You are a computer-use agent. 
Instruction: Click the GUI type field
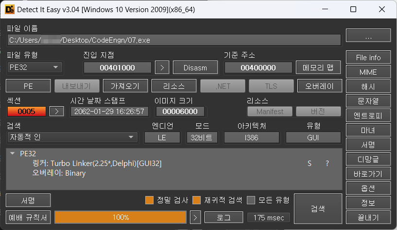tap(313, 138)
